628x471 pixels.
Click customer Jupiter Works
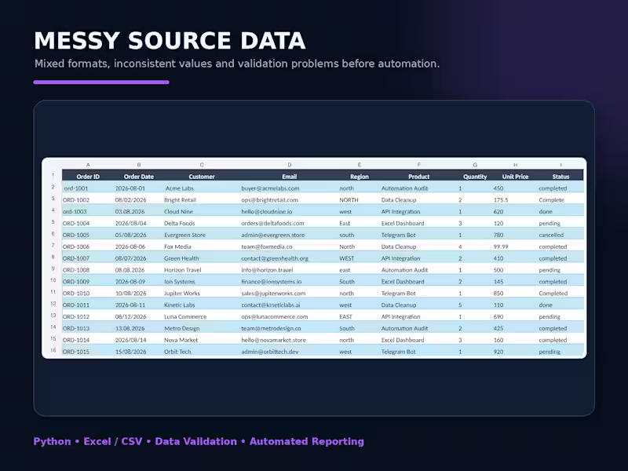pos(182,293)
